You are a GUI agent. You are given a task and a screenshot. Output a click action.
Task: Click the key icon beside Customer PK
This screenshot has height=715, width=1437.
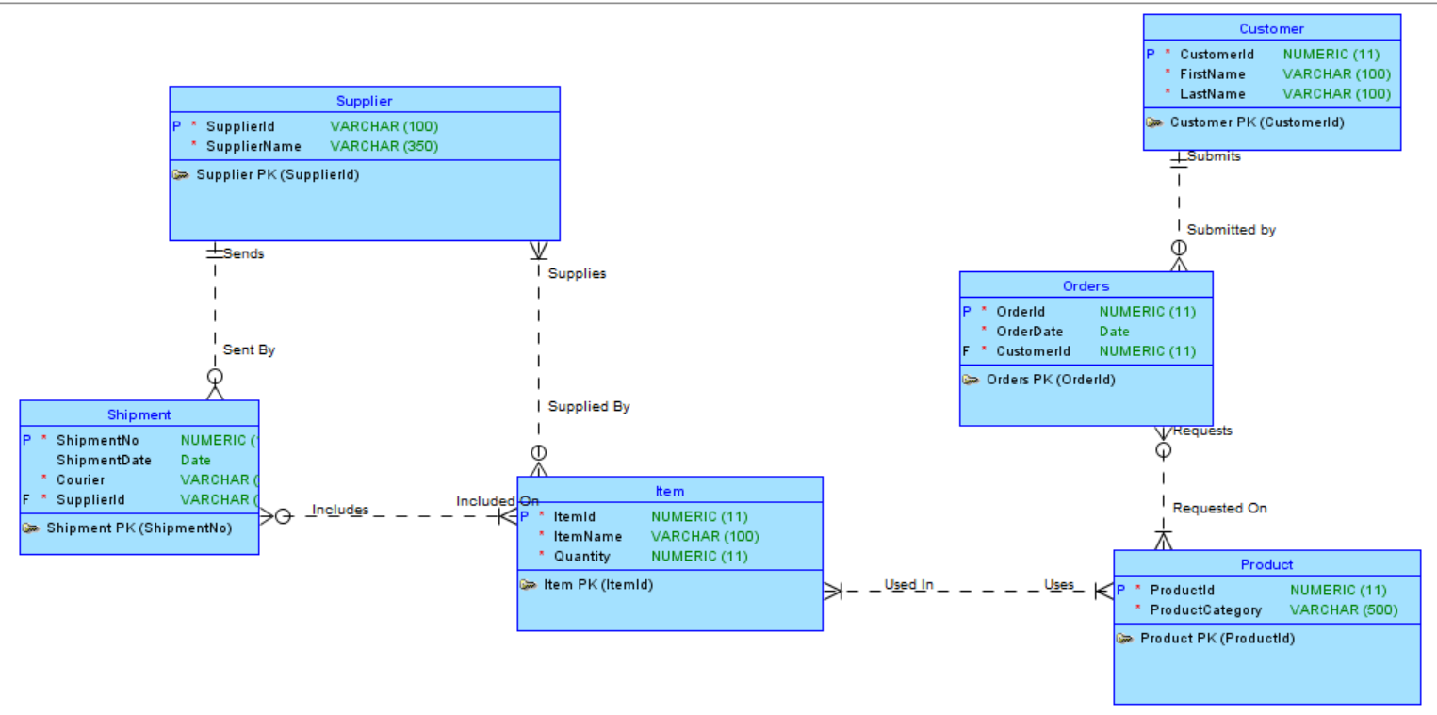click(x=1155, y=122)
